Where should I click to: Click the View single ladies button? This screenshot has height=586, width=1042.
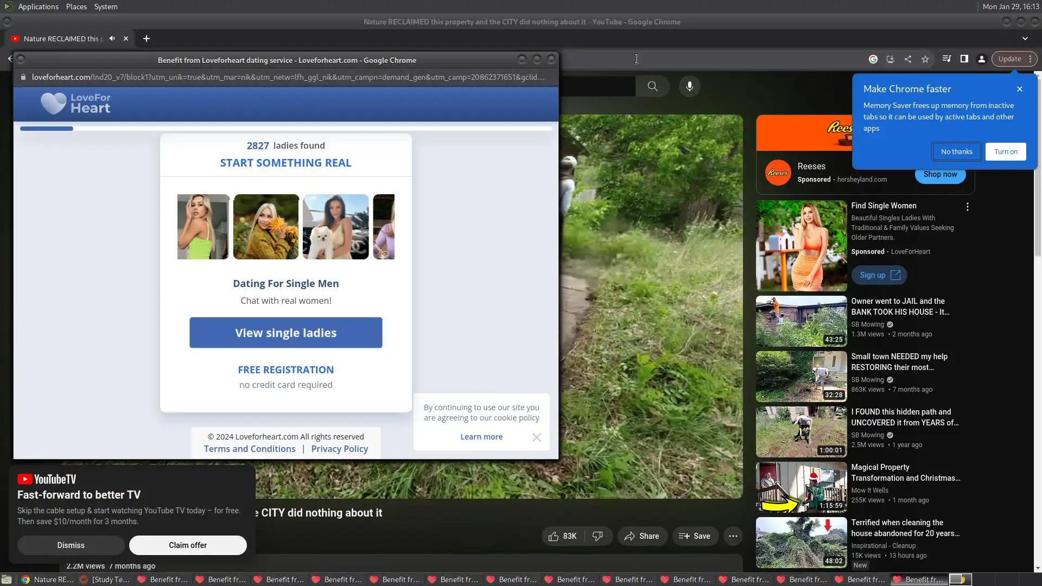285,333
